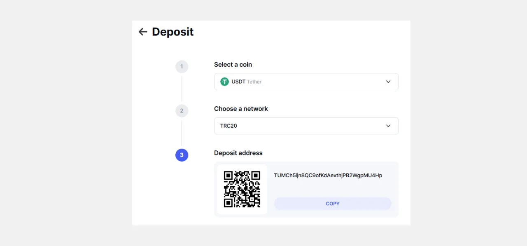Go back using the arrow beside Deposit

pos(143,32)
